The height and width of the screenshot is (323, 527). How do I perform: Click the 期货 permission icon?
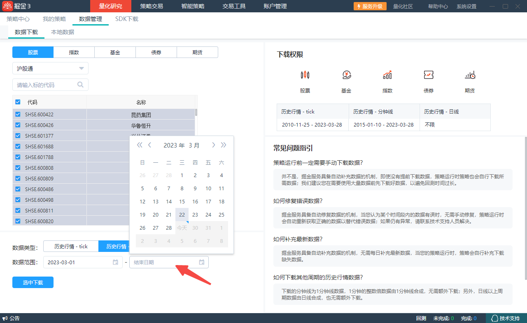pos(470,75)
